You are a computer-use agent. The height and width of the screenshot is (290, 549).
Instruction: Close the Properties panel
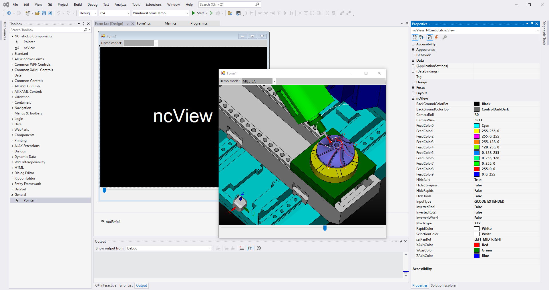click(x=537, y=24)
